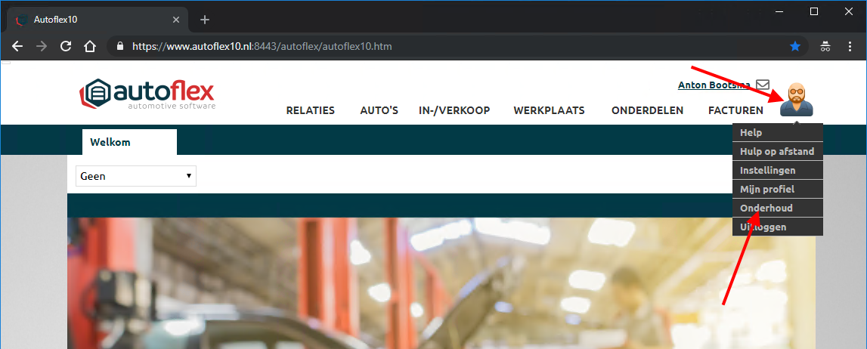Open the envelope messages icon
Image resolution: width=867 pixels, height=349 pixels.
(x=763, y=85)
